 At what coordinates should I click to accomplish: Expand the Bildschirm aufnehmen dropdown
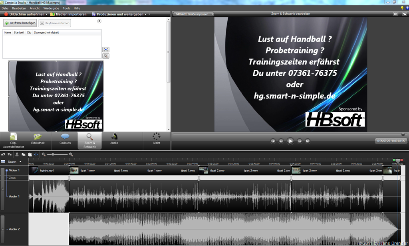click(x=47, y=14)
